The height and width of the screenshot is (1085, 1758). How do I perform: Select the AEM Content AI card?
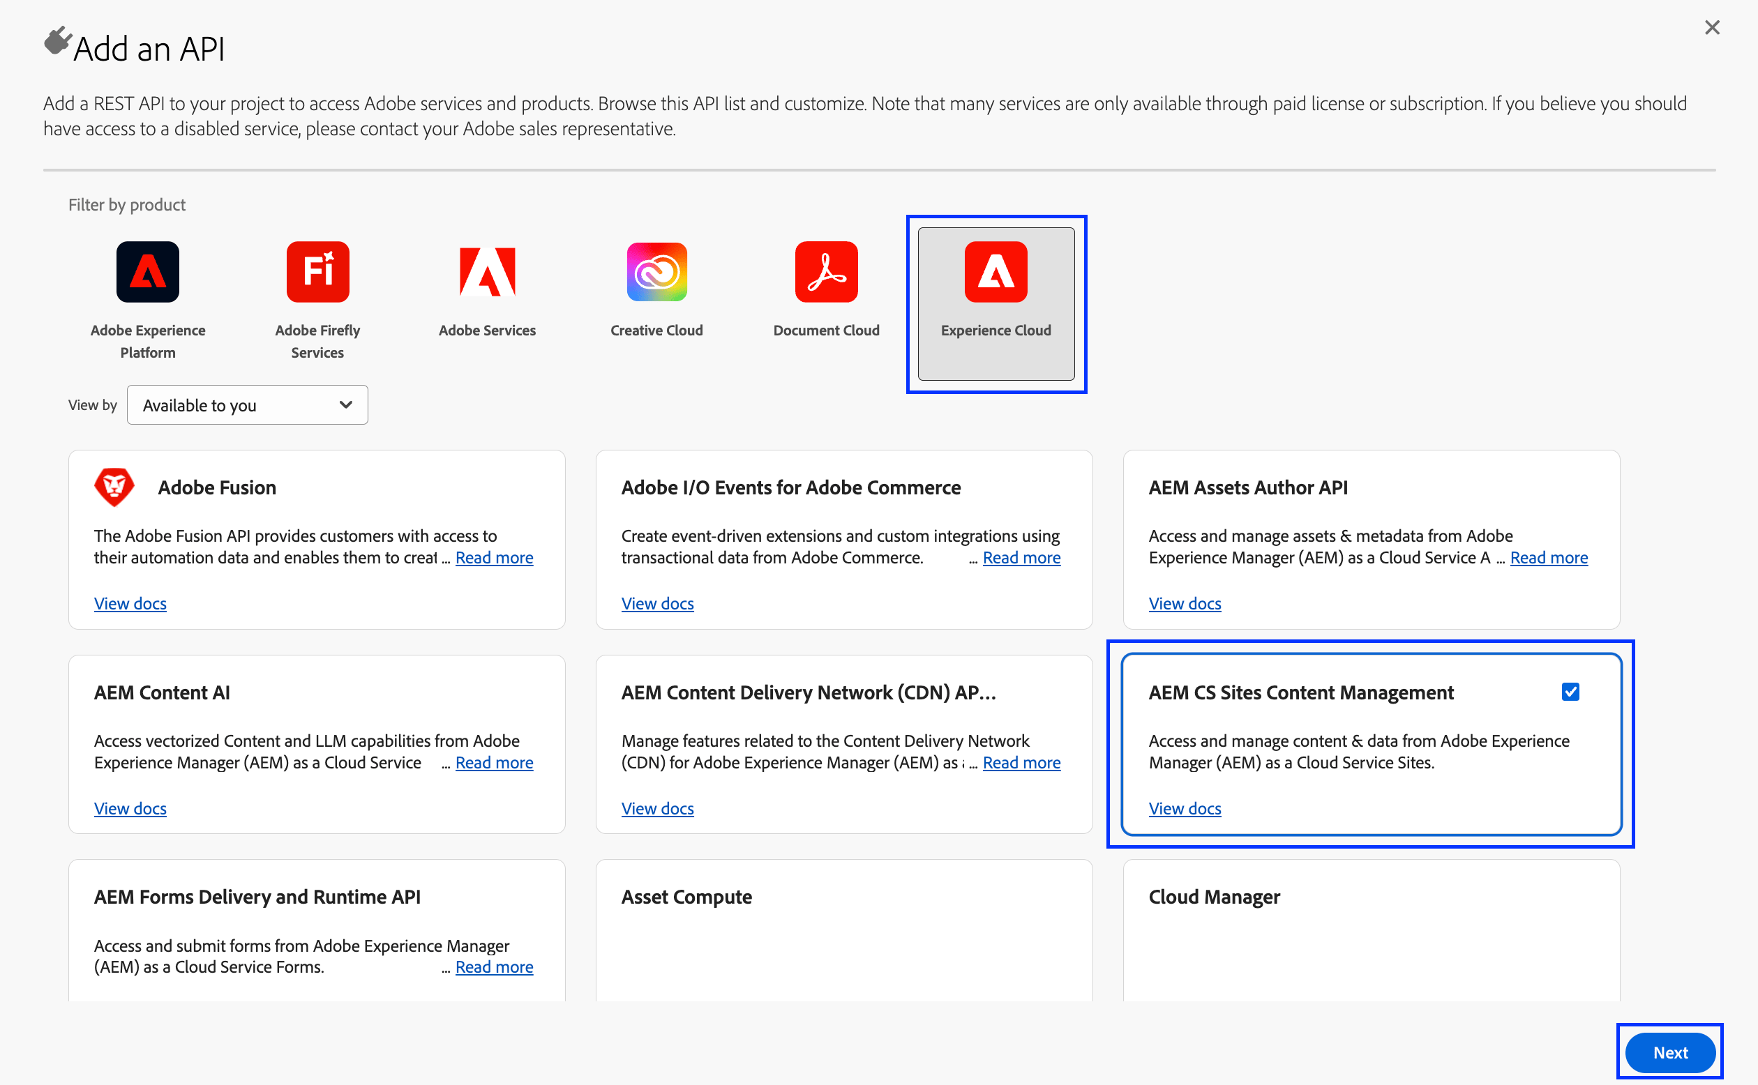pos(317,744)
